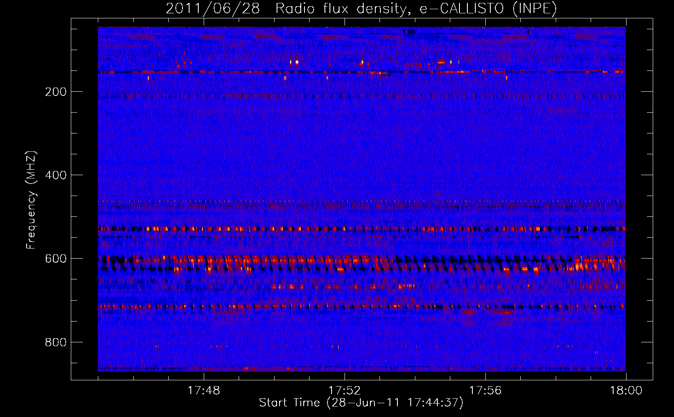Viewport: 674px width, 417px height.
Task: Select the 200 MHz frequency tick label
Action: coord(56,92)
